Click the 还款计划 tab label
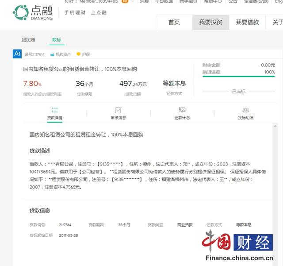 tap(182, 118)
